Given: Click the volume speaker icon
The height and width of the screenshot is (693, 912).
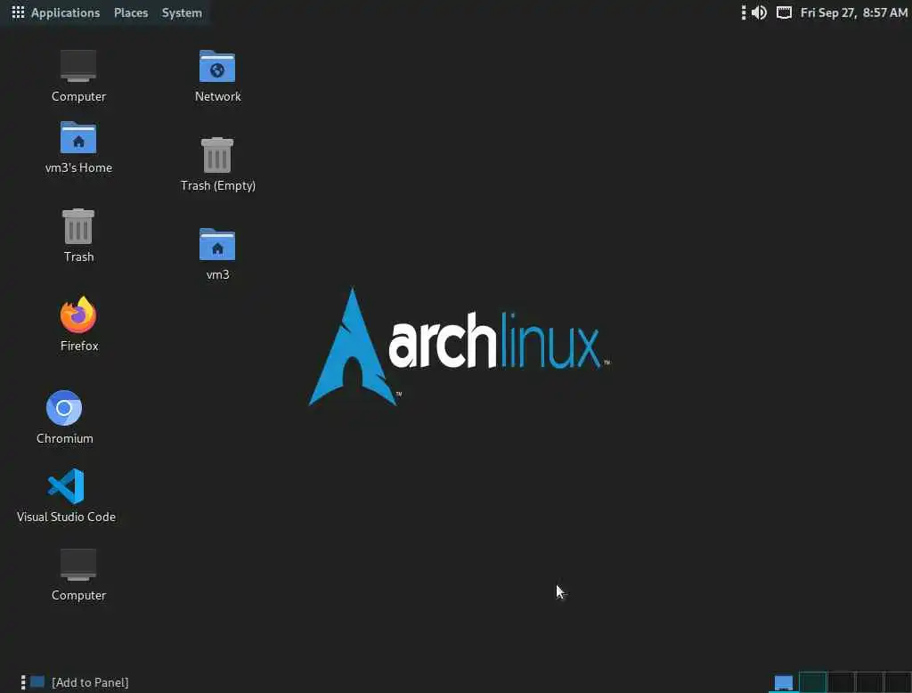Looking at the screenshot, I should click(759, 12).
